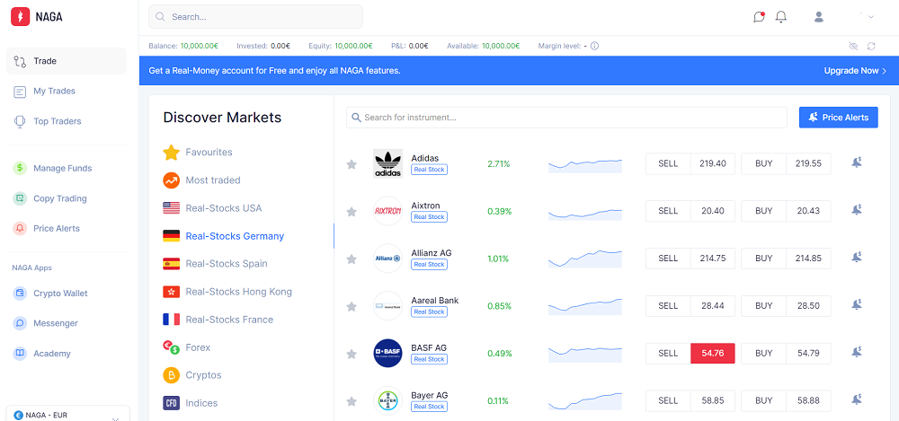The height and width of the screenshot is (421, 899).
Task: Click the Aixtron logo icon
Action: [387, 211]
